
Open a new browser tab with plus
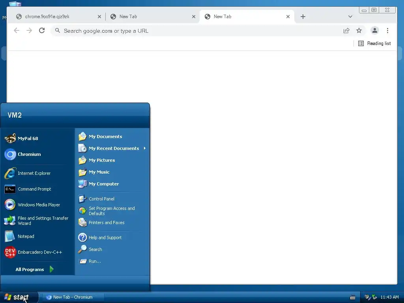pyautogui.click(x=303, y=17)
